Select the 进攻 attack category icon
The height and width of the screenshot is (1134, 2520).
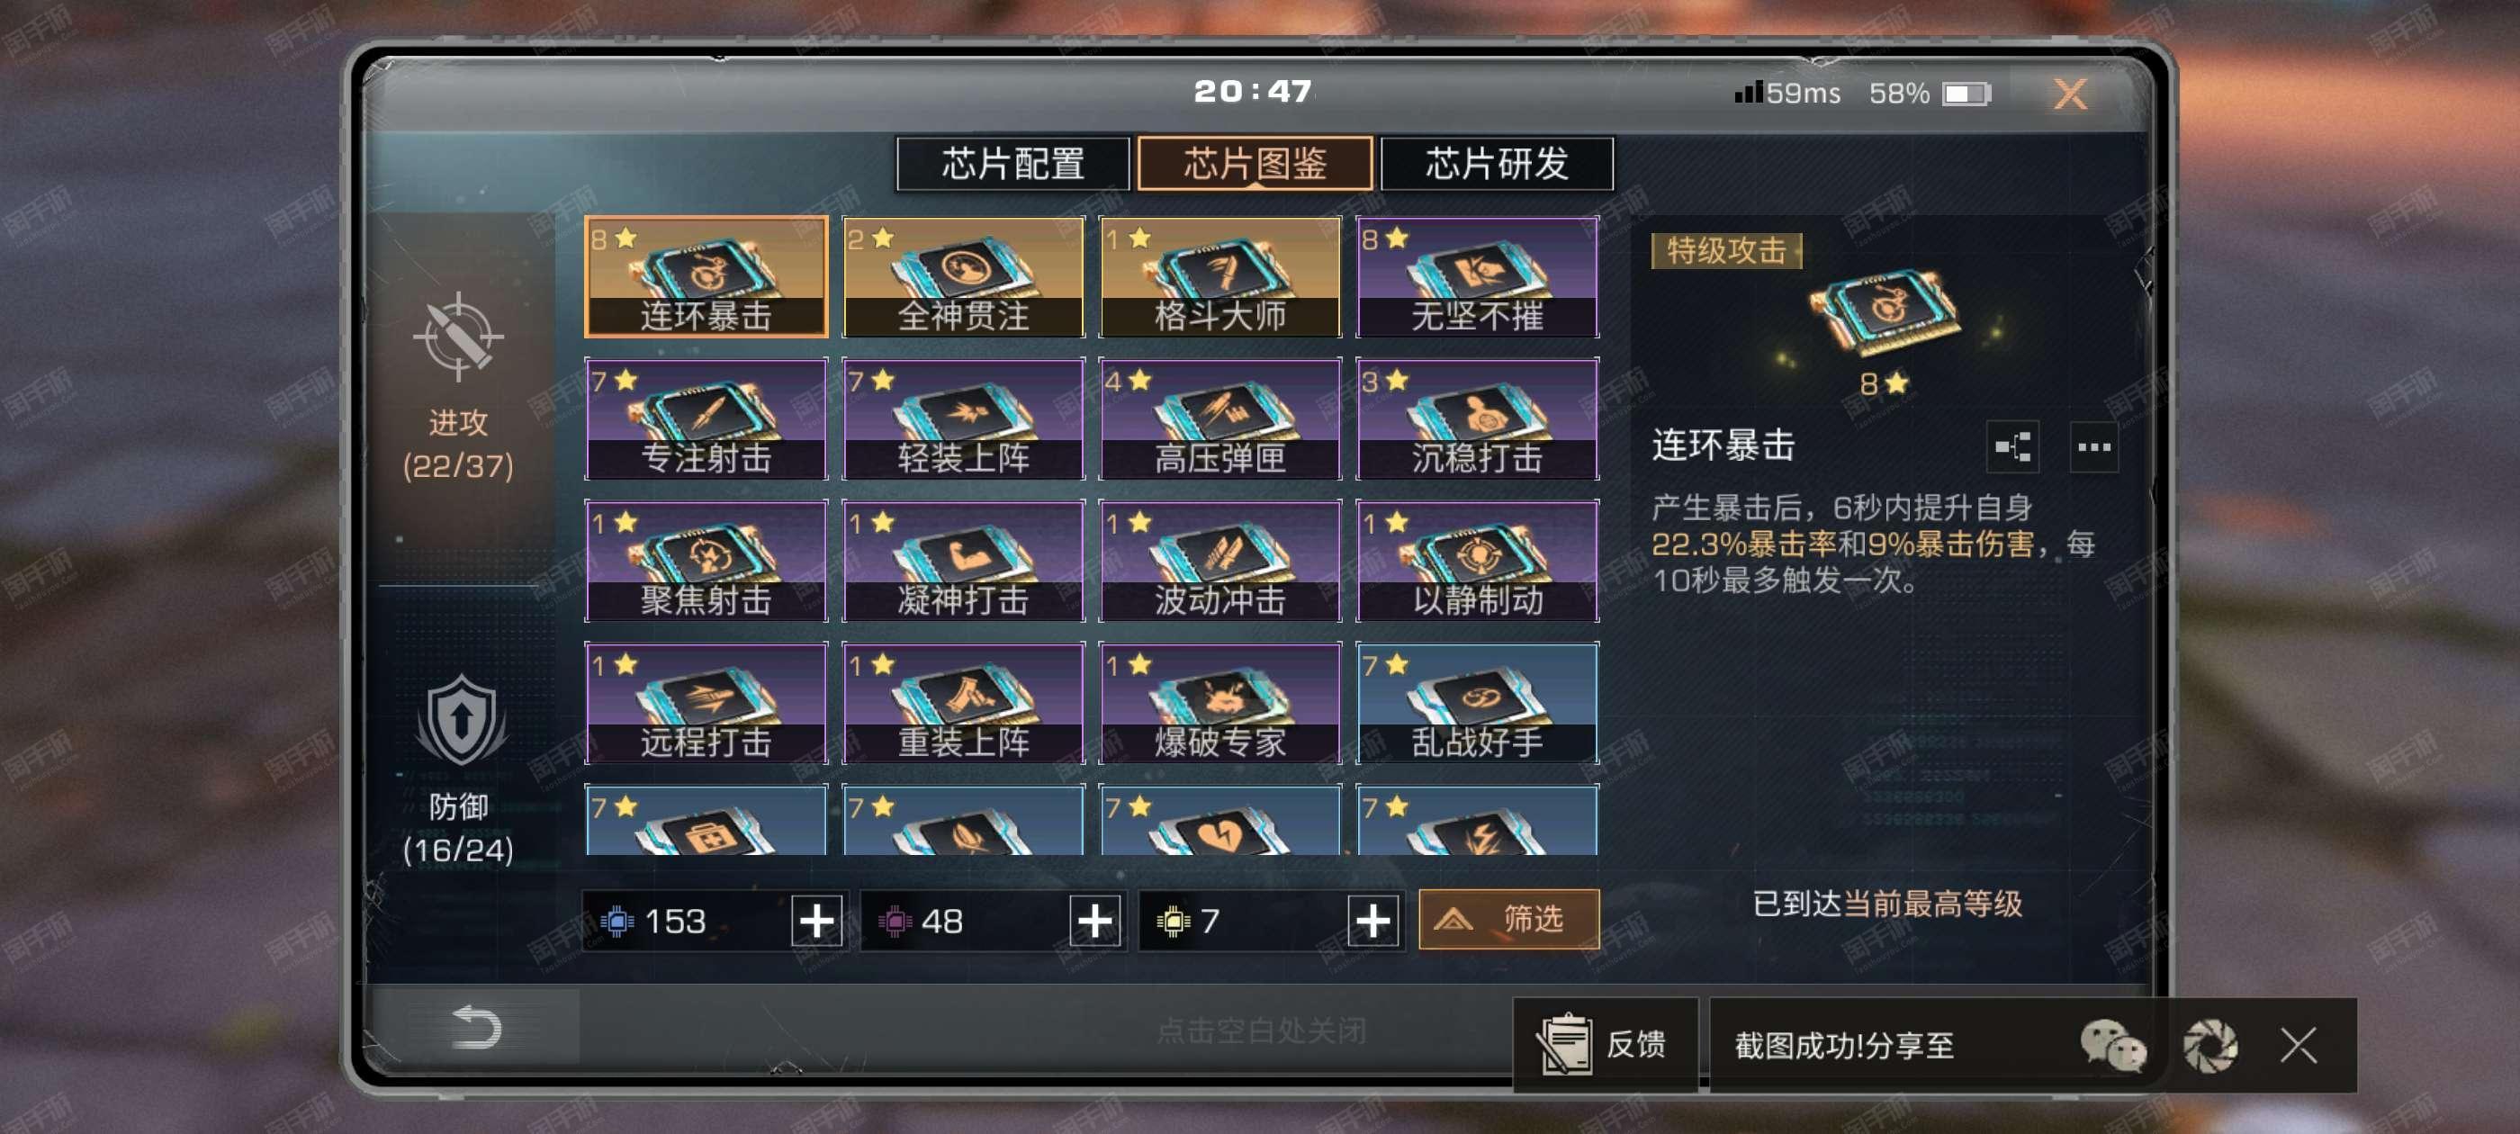pos(458,336)
